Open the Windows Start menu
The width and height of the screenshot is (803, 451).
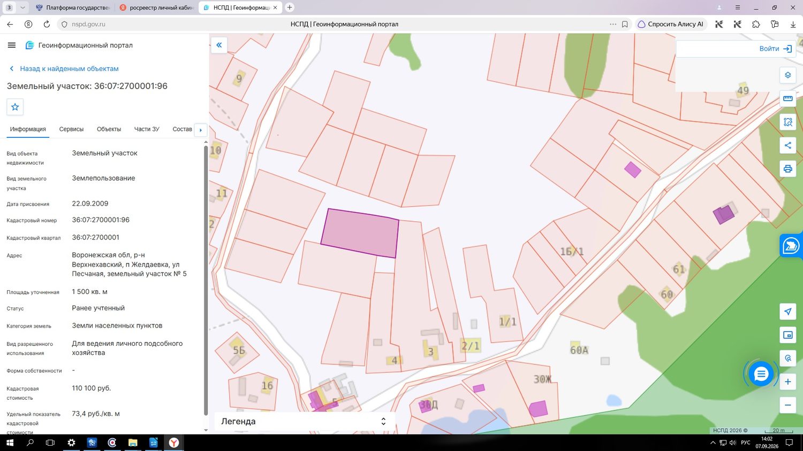pyautogui.click(x=9, y=442)
